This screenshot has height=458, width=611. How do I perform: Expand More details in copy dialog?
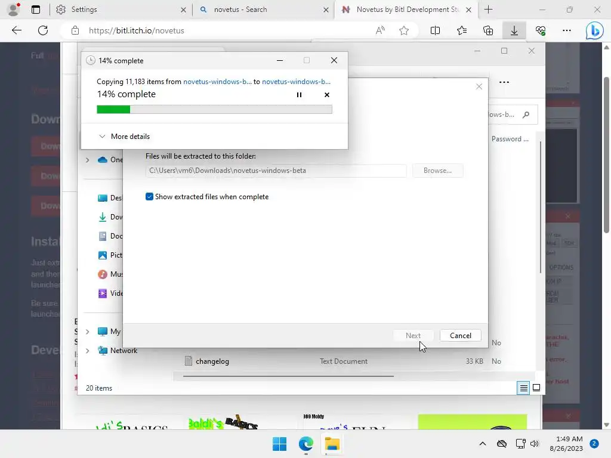[x=124, y=137]
